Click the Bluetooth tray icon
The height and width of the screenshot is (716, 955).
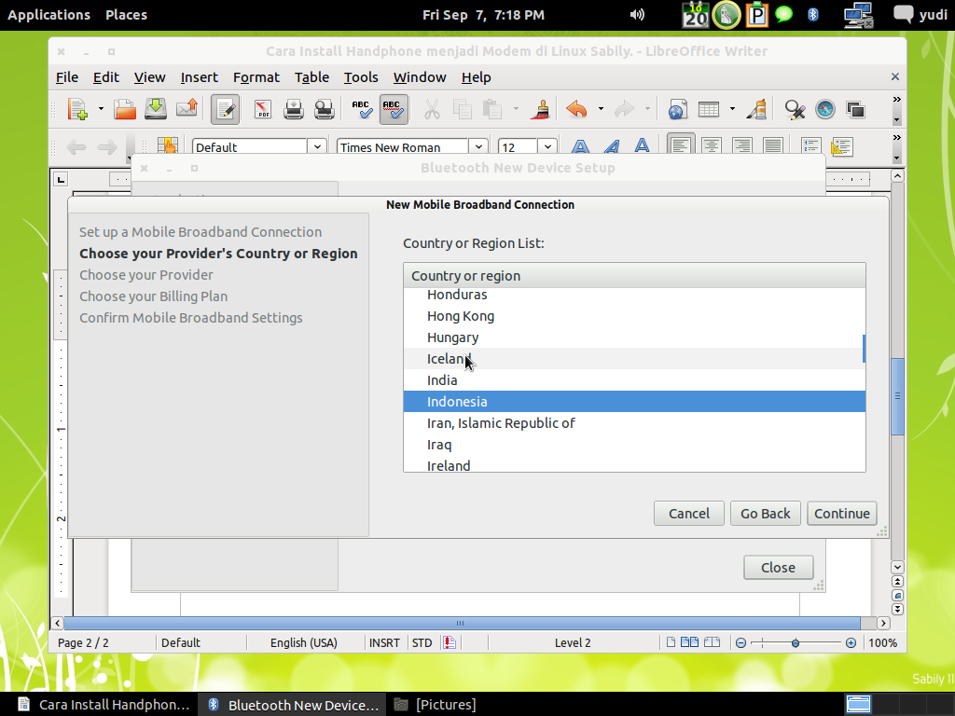click(x=813, y=15)
